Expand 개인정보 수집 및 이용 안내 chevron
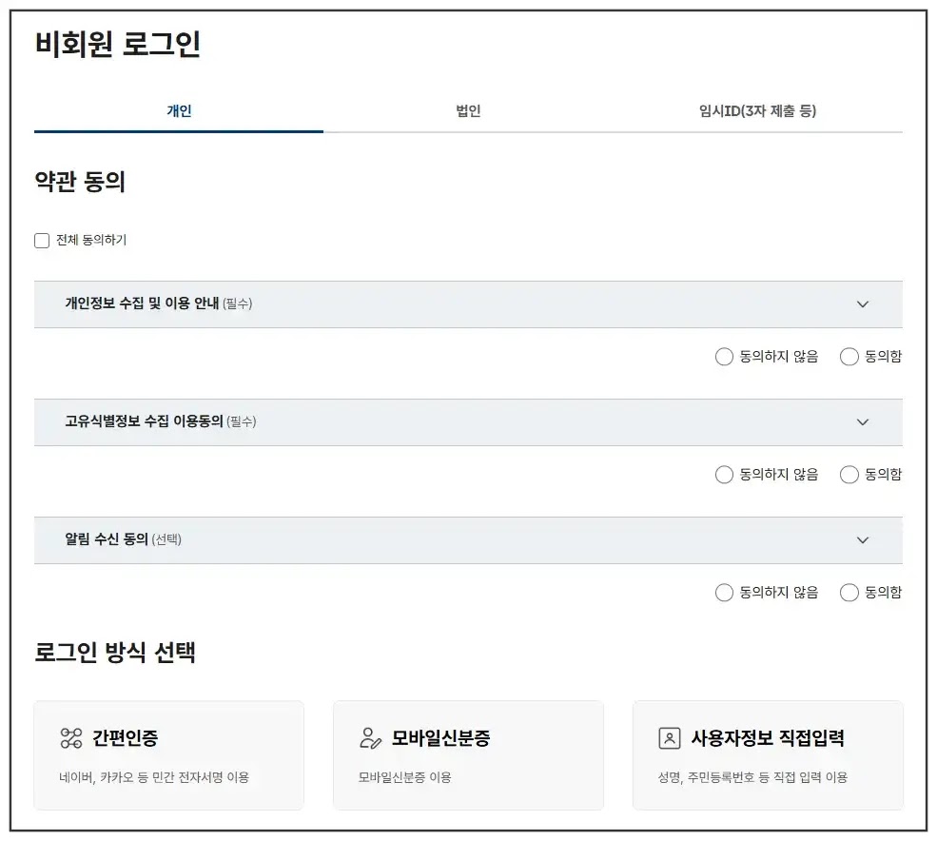 pos(862,304)
